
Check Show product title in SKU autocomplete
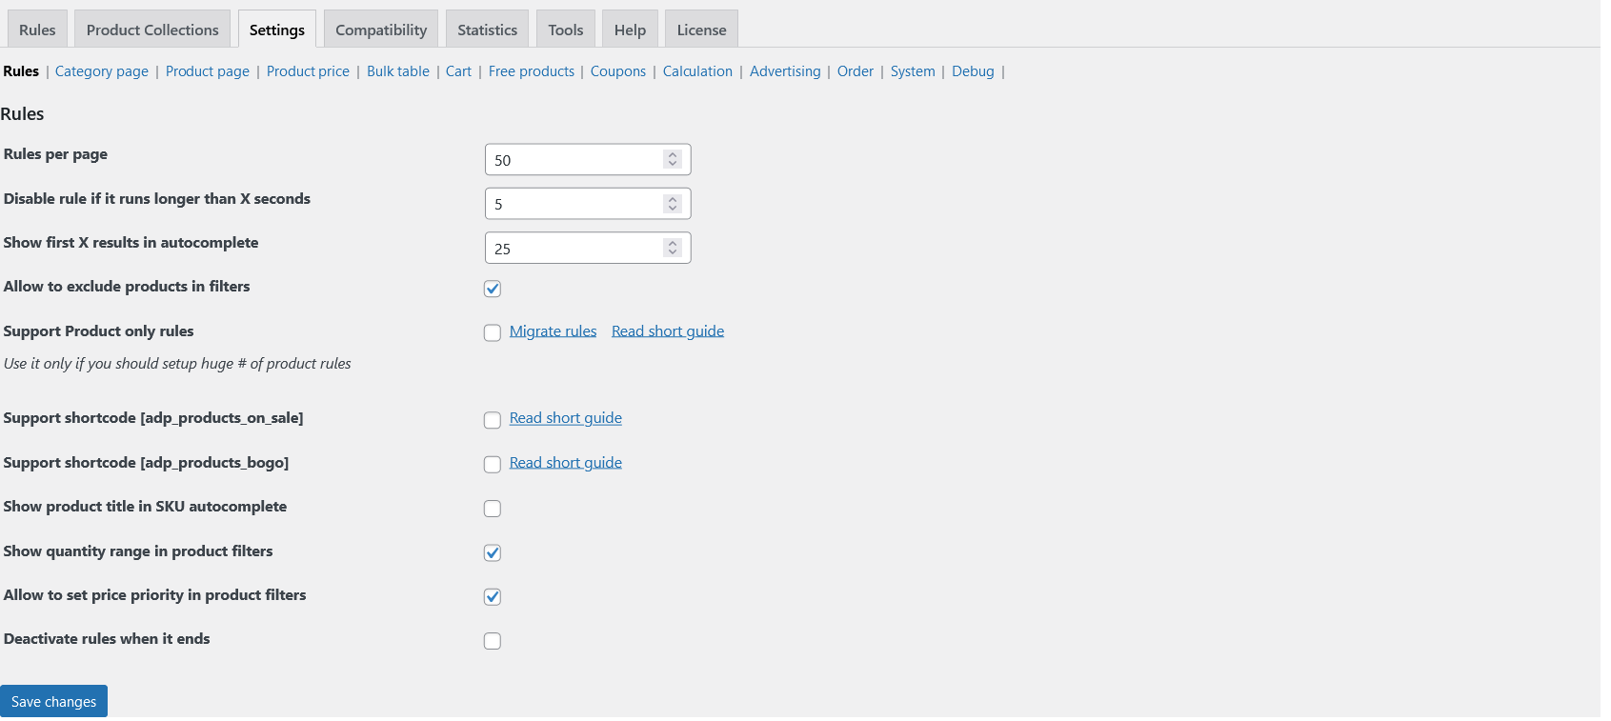[493, 509]
